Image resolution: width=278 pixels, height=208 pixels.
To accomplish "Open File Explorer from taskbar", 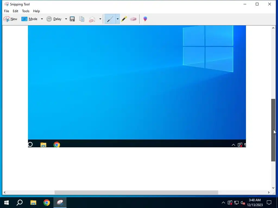I will (x=33, y=203).
